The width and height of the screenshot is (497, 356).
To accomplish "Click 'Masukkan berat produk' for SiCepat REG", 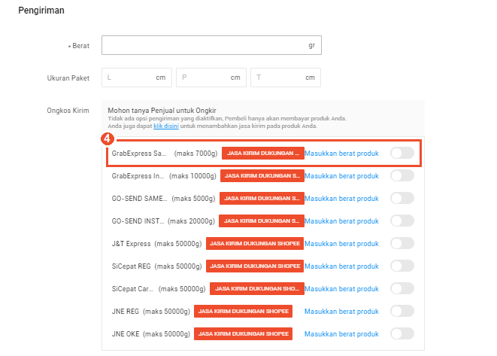I will pyautogui.click(x=341, y=266).
